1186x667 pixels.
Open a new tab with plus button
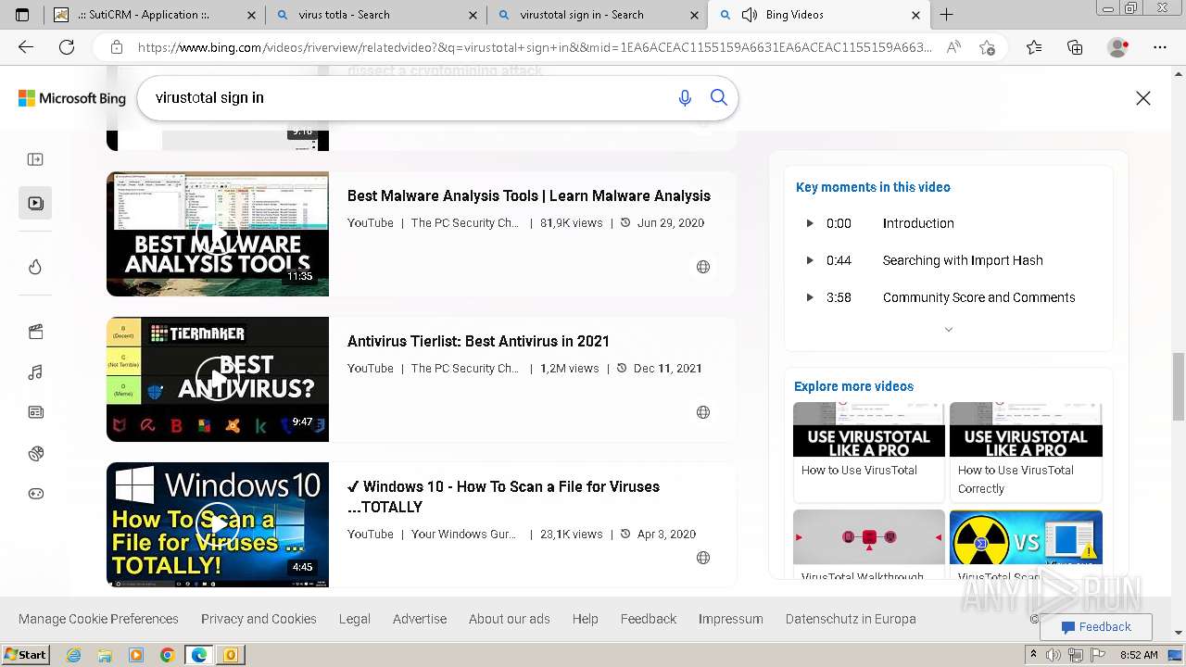pos(946,15)
